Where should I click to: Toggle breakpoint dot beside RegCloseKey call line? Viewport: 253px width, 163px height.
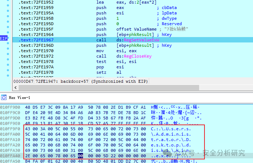pyautogui.click(x=8, y=59)
